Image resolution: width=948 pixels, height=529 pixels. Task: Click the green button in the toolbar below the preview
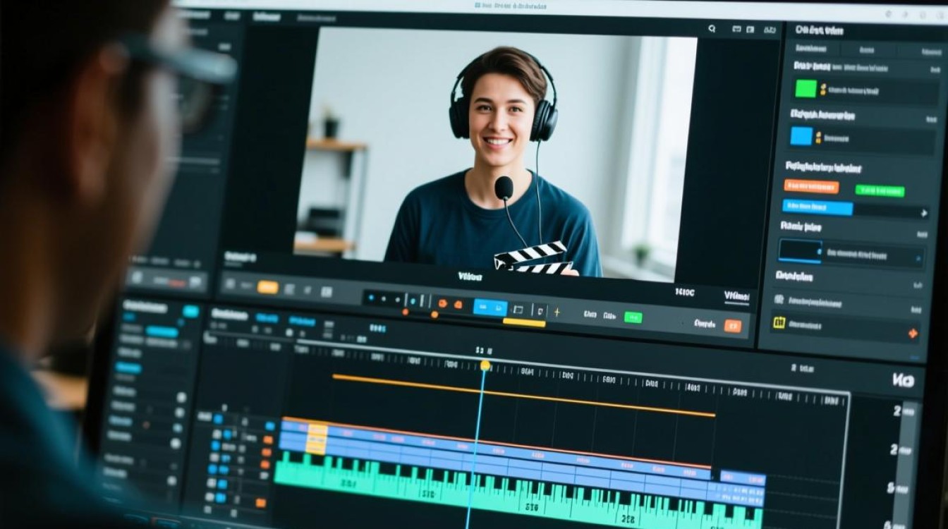(x=633, y=317)
